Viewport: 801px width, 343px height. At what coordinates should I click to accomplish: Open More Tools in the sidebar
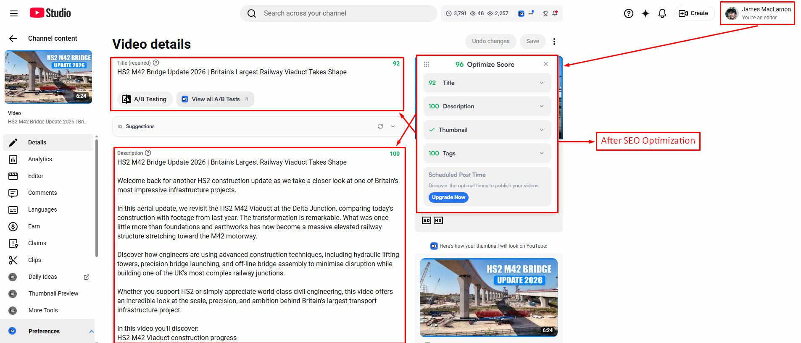click(x=48, y=311)
